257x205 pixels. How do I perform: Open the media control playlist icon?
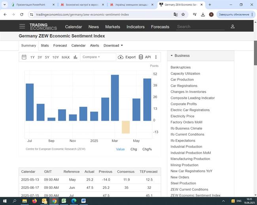click(195, 15)
